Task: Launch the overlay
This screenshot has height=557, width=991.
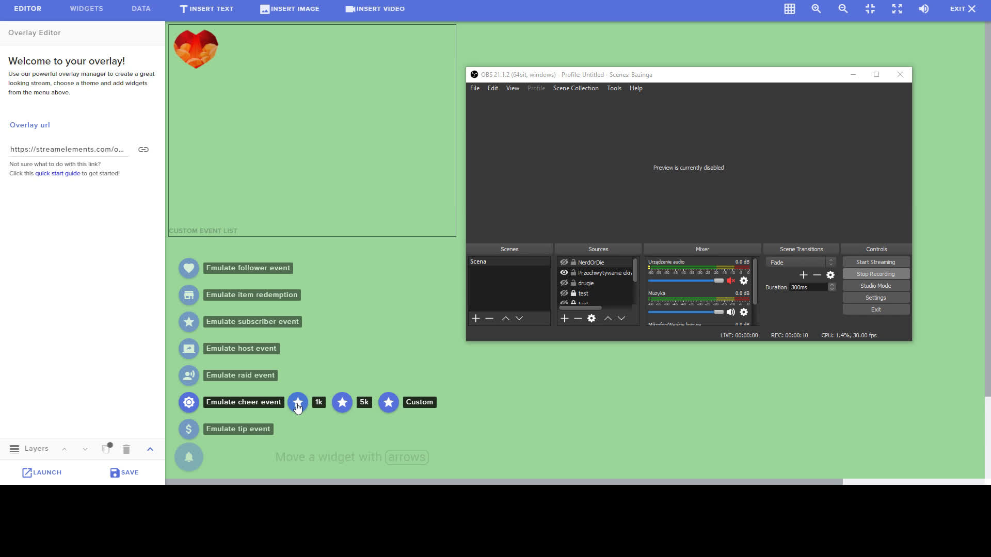Action: pyautogui.click(x=42, y=472)
